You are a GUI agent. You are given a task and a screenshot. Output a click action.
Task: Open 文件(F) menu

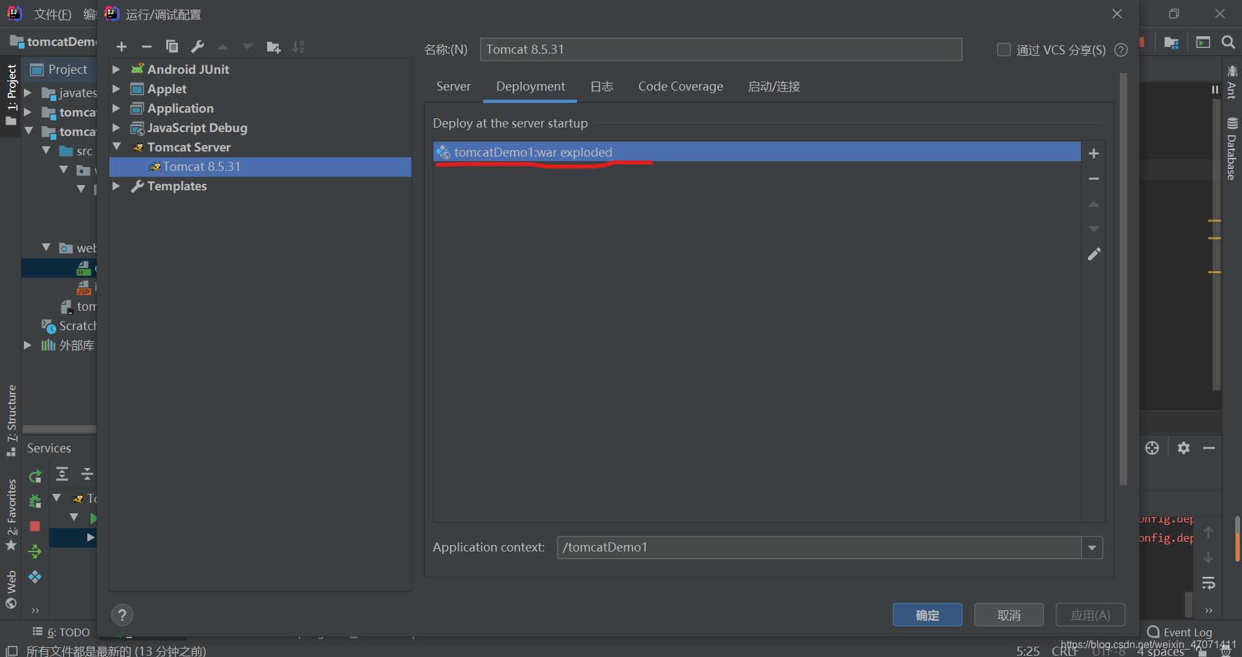tap(52, 14)
